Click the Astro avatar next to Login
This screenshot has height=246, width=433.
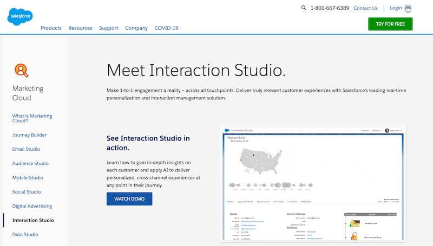point(408,8)
